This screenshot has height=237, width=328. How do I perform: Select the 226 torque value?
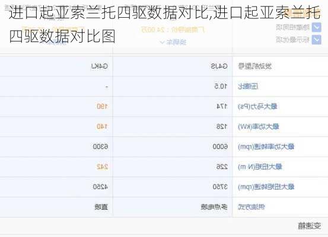click(222, 166)
